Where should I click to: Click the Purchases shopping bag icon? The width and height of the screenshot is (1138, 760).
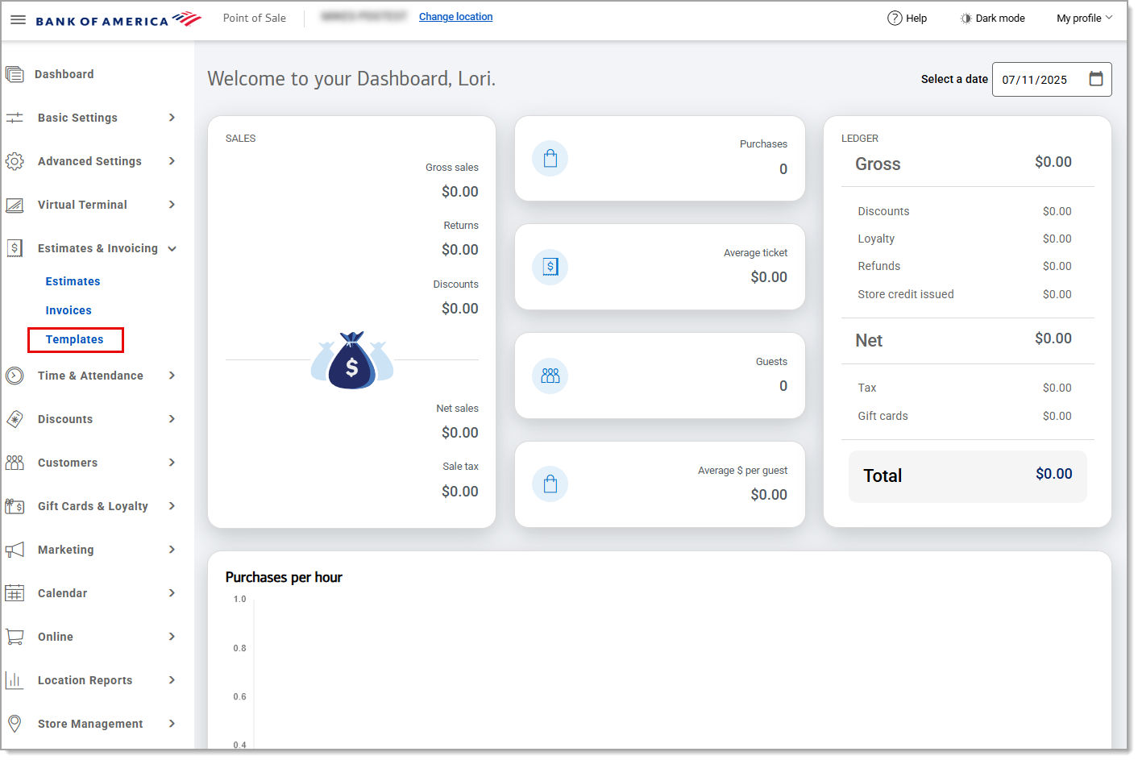(550, 159)
